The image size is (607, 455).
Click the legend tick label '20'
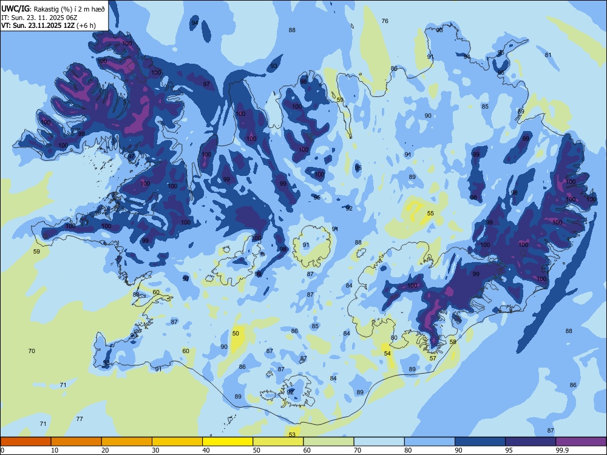click(105, 450)
